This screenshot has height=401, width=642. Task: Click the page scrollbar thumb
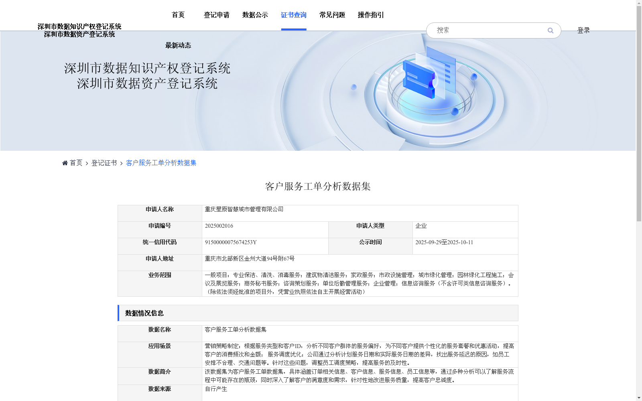(x=639, y=113)
